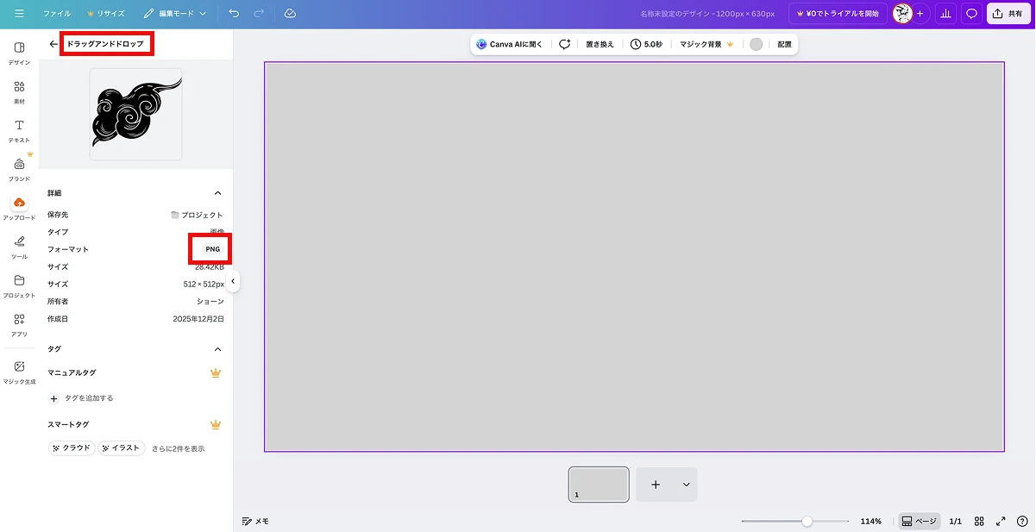Click the Magic Generate (マジック生成) sidebar icon

click(19, 371)
